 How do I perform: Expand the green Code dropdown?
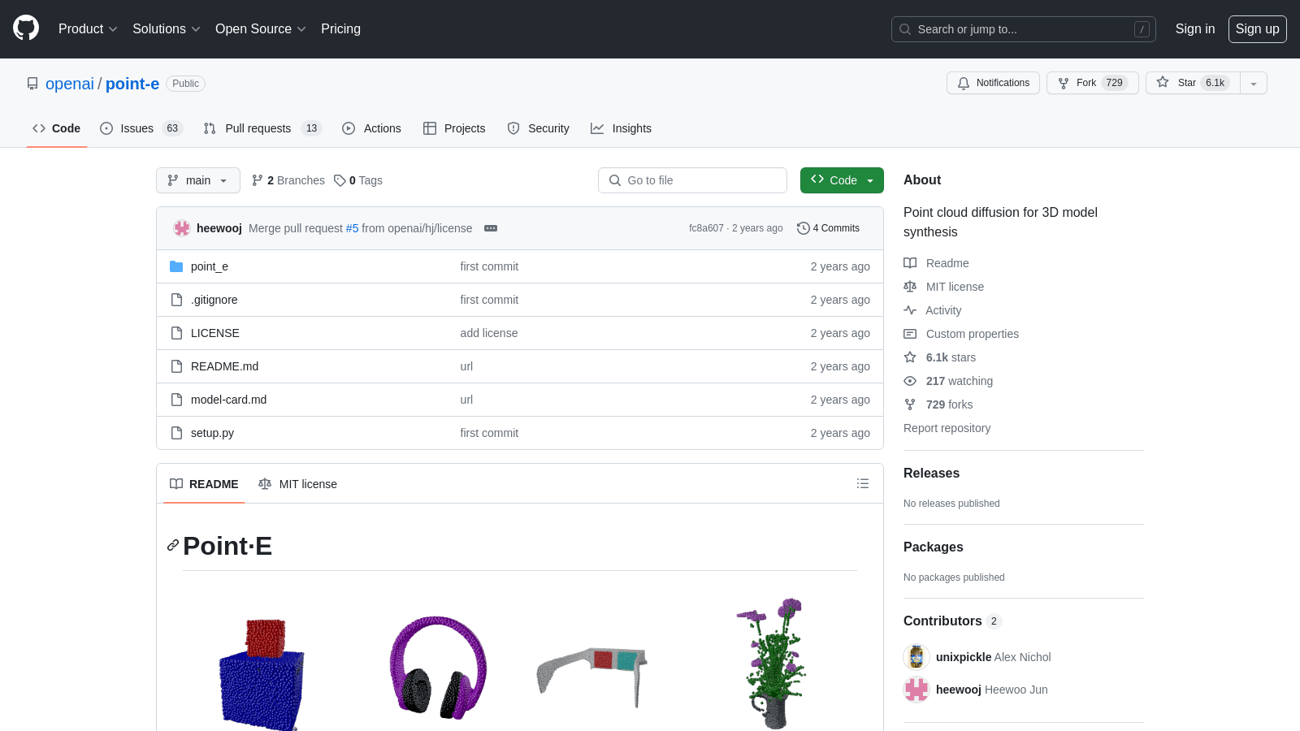click(x=842, y=180)
